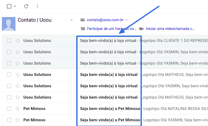Open Iniciar uma videochamada link
This screenshot has height=126, width=208.
tap(170, 29)
